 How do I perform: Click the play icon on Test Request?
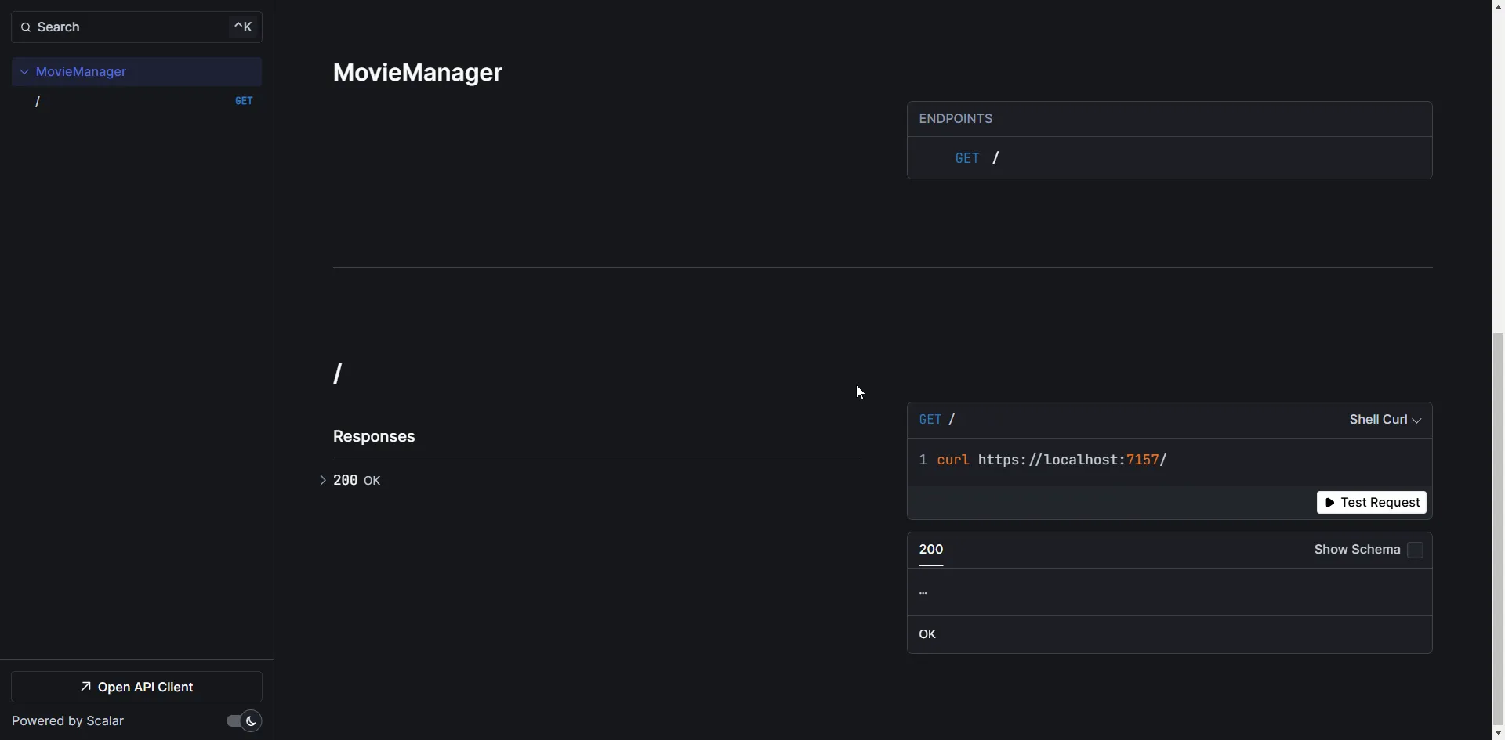tap(1330, 502)
